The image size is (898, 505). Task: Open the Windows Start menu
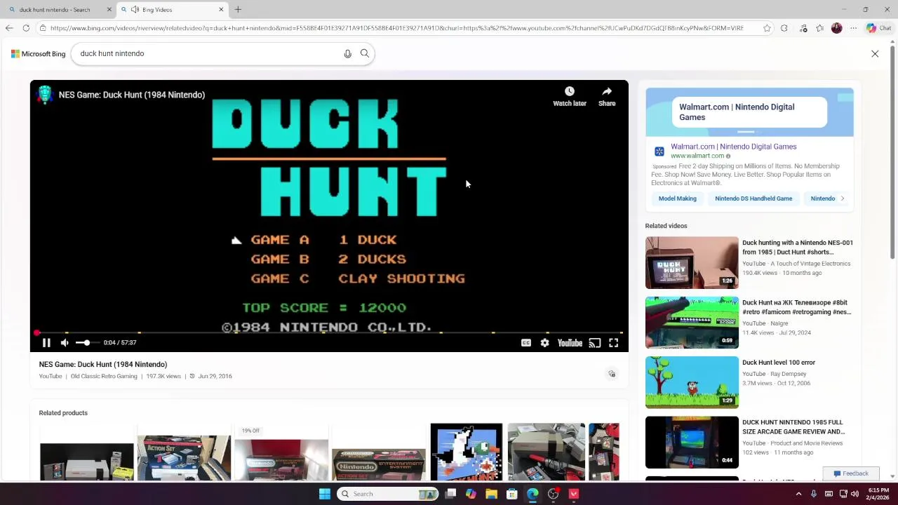point(325,494)
